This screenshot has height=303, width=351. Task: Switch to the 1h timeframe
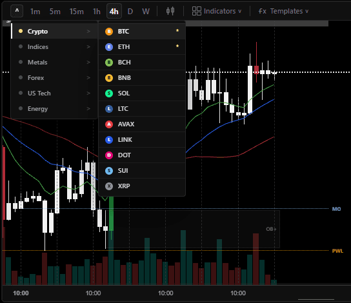coord(97,11)
